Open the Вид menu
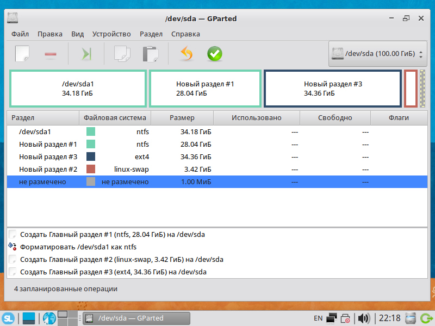The image size is (435, 326). [77, 34]
